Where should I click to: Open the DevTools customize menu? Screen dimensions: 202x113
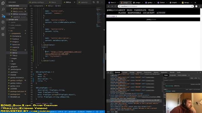tap(197, 73)
